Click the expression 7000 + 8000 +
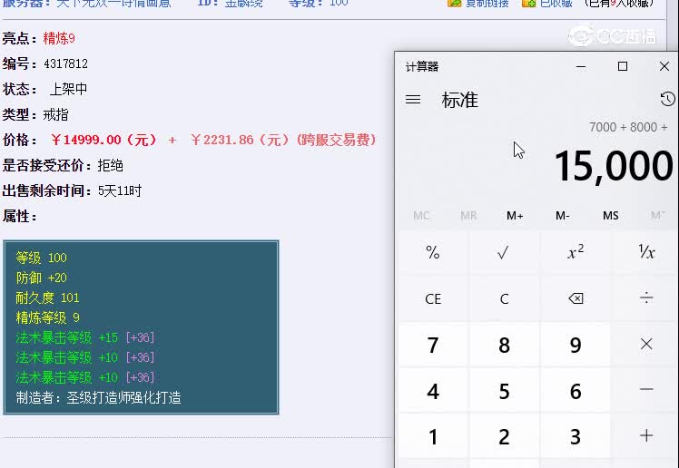The width and height of the screenshot is (679, 468). point(628,127)
